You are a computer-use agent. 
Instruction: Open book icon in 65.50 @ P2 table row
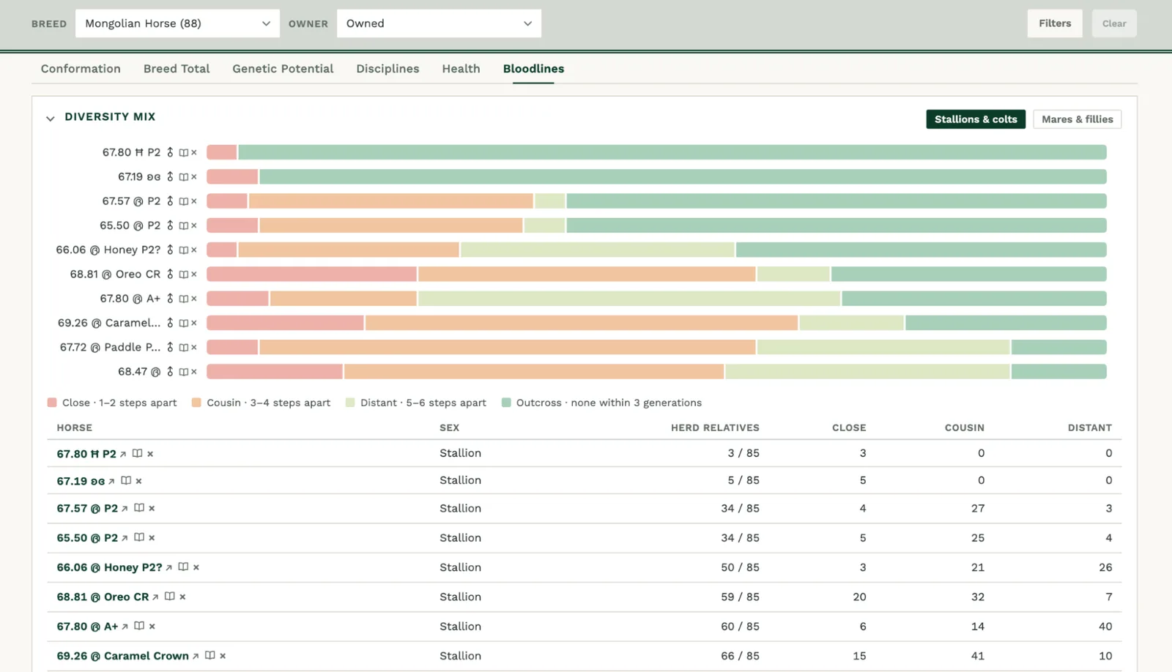pos(139,537)
